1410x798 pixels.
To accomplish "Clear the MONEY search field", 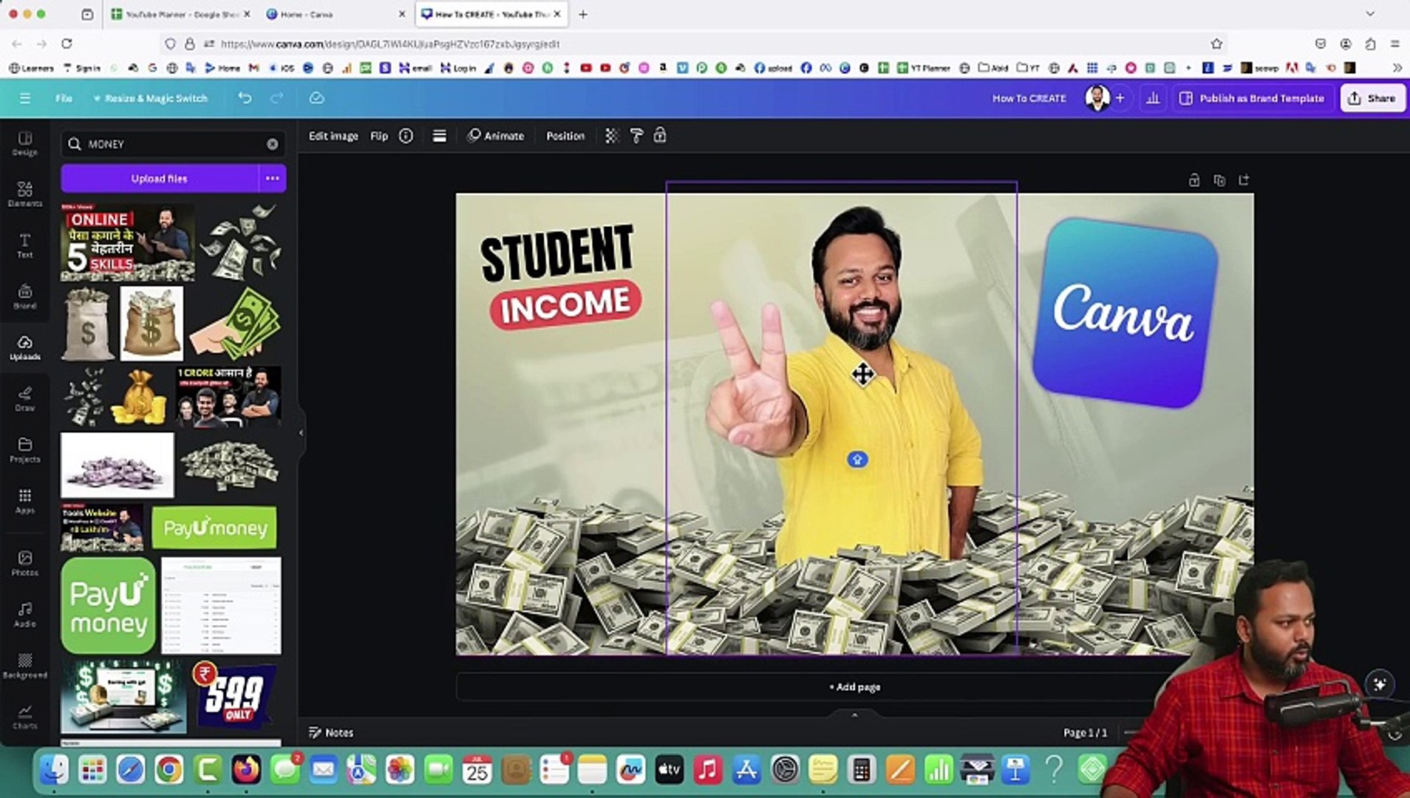I will click(x=273, y=144).
